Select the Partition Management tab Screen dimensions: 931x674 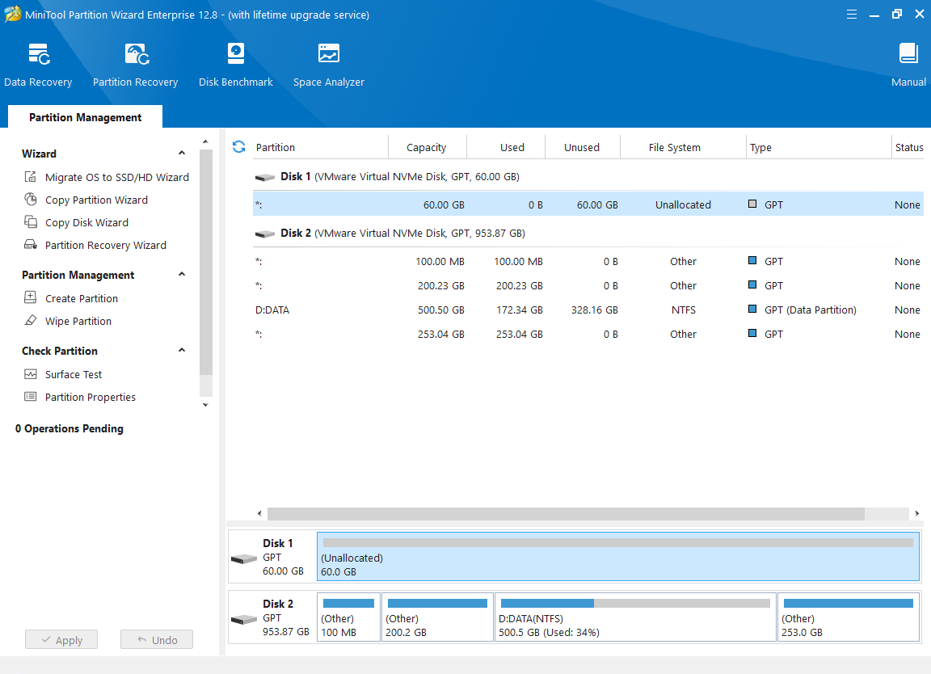click(85, 117)
